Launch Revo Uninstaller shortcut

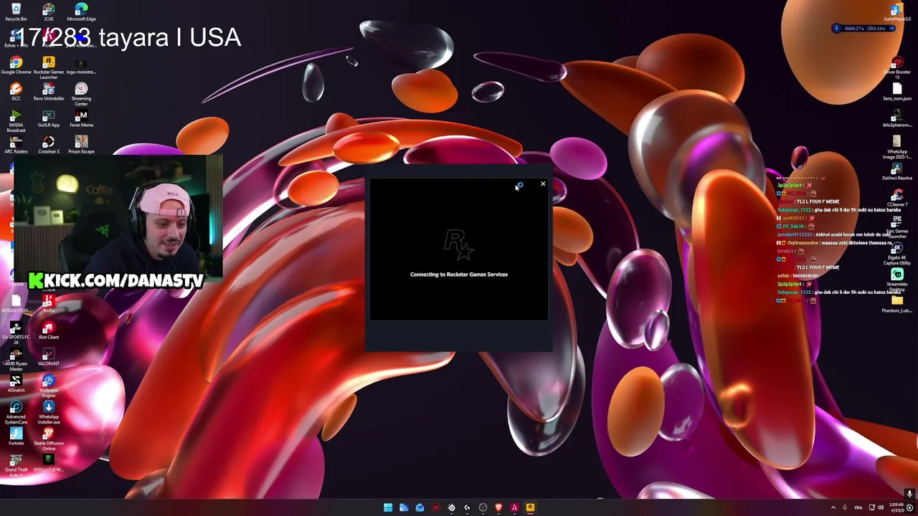click(x=49, y=92)
